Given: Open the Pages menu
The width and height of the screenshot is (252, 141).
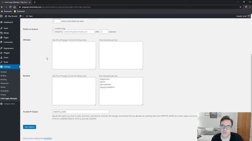Looking at the screenshot, I should [x=10, y=38].
